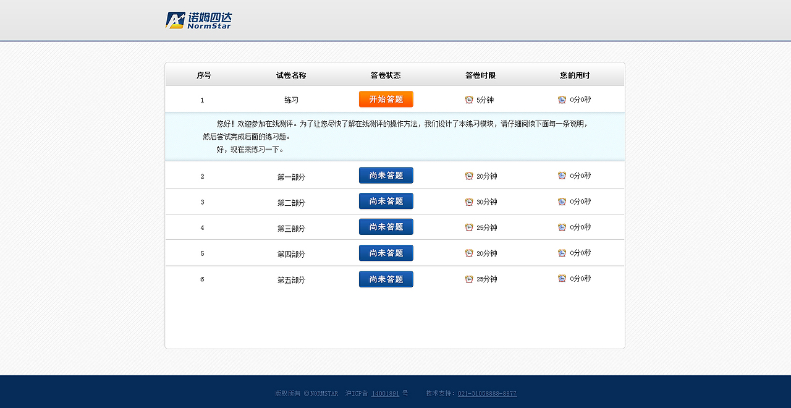The image size is (791, 408).
Task: Open the ICP record link 14001891
Action: coord(385,393)
